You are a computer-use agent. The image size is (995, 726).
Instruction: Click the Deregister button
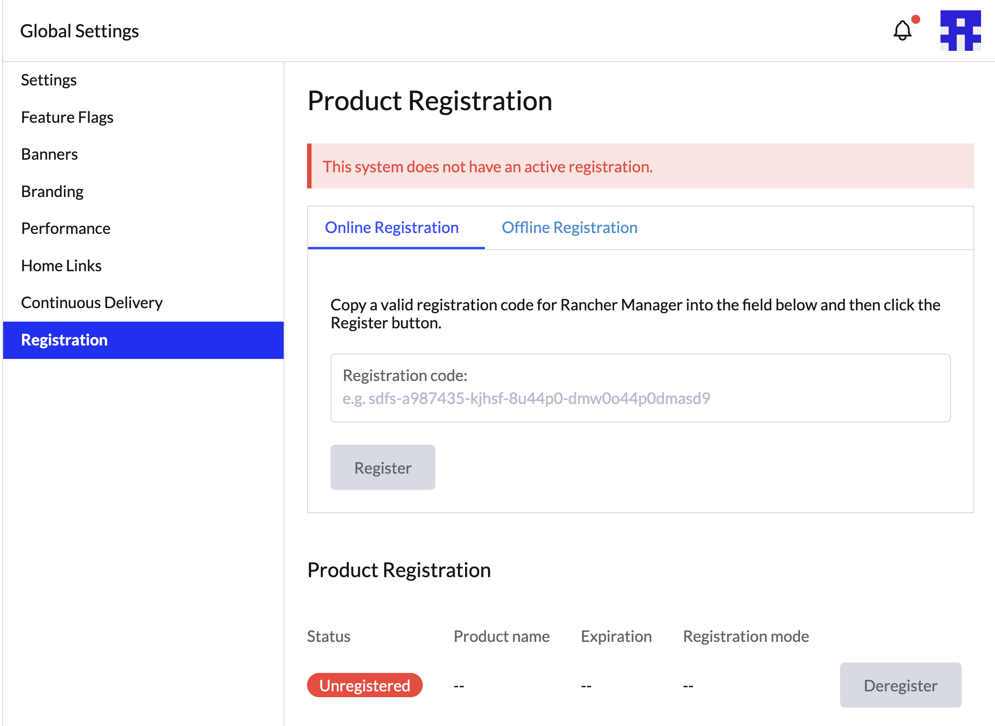(900, 685)
